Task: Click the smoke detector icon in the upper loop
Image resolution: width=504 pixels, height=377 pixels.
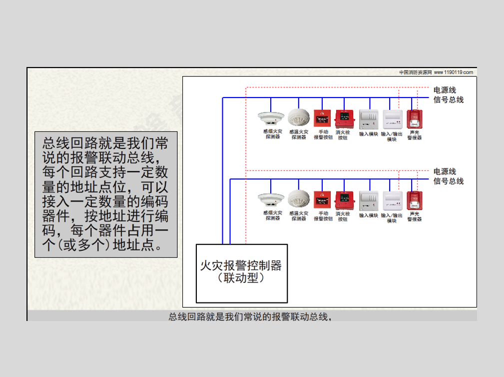Action: pos(271,118)
